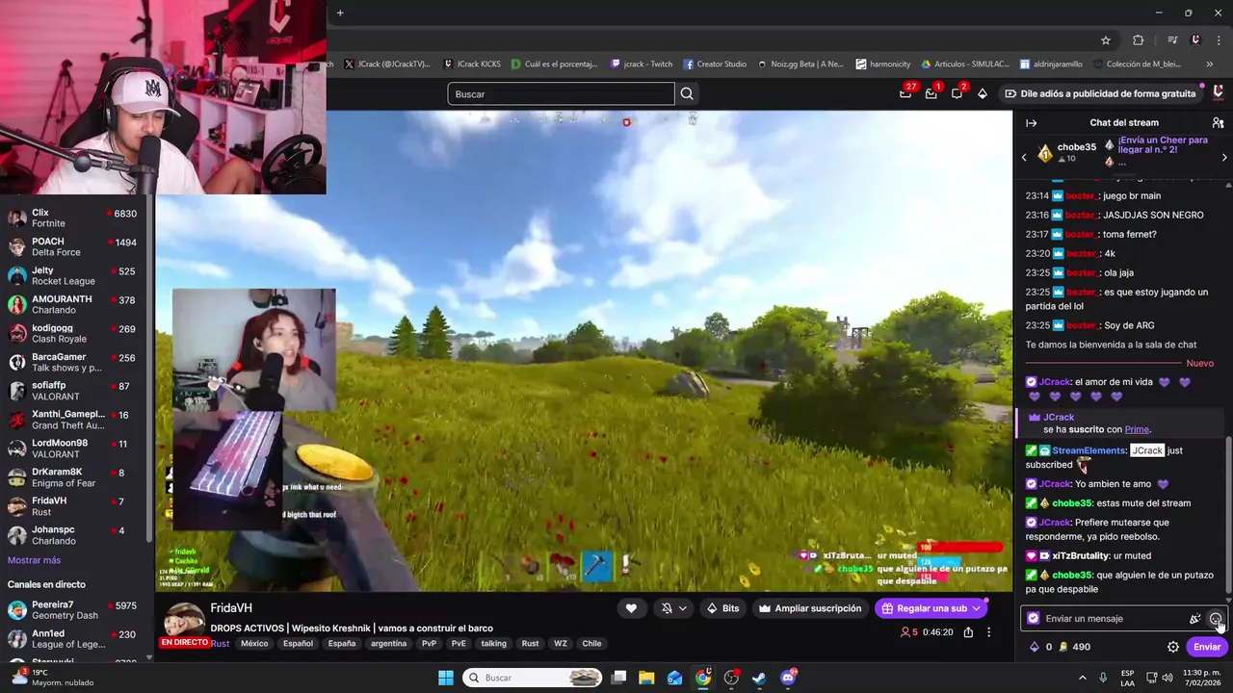This screenshot has height=693, width=1233.
Task: Click the Twitch search magnifier button
Action: 687,94
